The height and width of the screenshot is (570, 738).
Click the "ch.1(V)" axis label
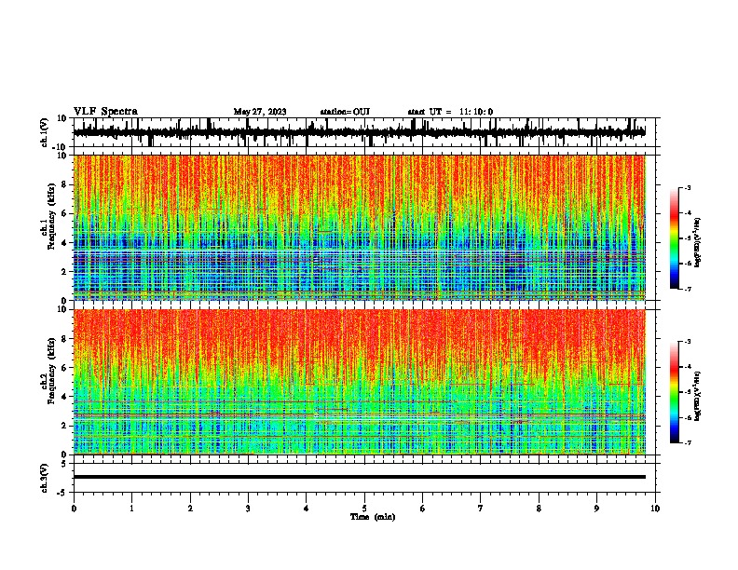click(x=45, y=132)
